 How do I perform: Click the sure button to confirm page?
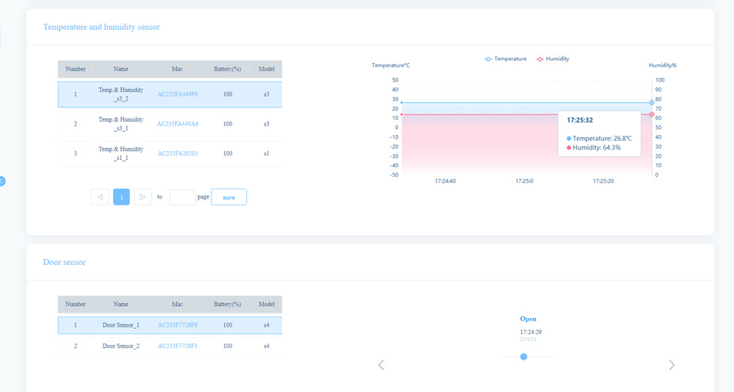click(229, 197)
